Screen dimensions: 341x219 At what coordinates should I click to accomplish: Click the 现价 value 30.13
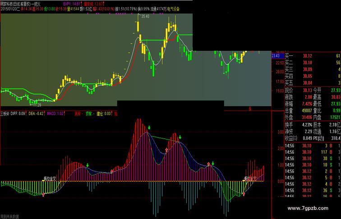pyautogui.click(x=308, y=90)
